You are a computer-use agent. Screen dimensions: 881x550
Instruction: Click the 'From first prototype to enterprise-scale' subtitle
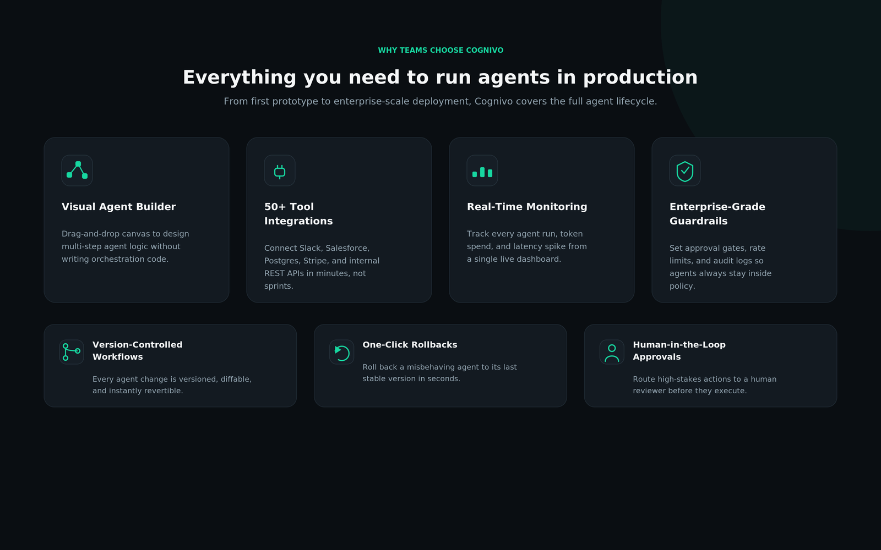click(440, 101)
